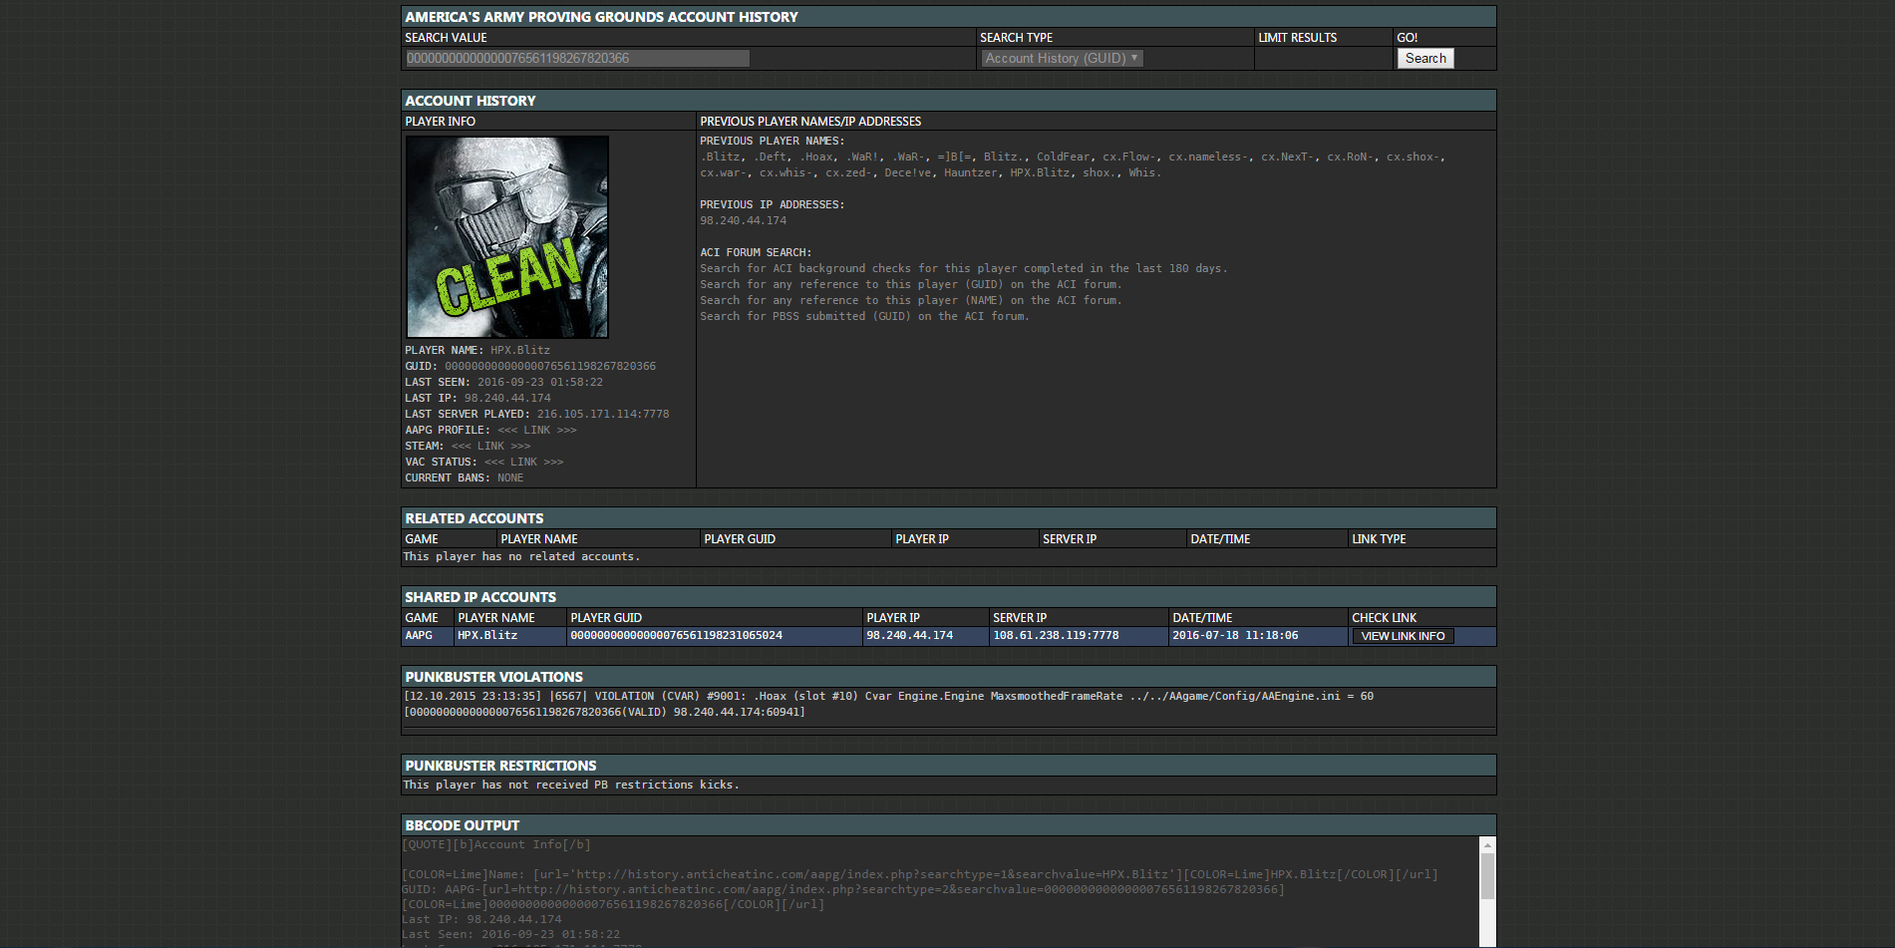Screen dimensions: 1895x948
Task: Click previous player name .Deft
Action: pyautogui.click(x=773, y=157)
